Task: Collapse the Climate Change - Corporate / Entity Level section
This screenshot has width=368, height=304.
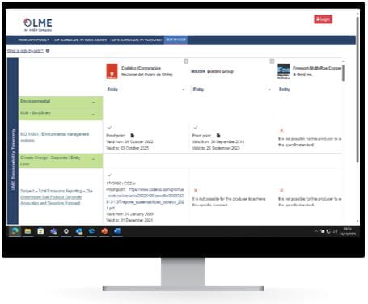Action: coord(94,159)
